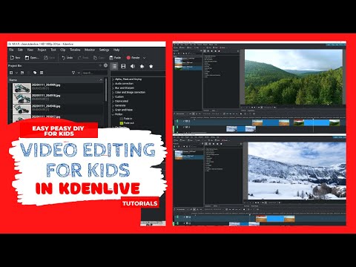Viewport: 356px width, 267px height.
Task: Show main effects list view icon
Action: point(114,66)
